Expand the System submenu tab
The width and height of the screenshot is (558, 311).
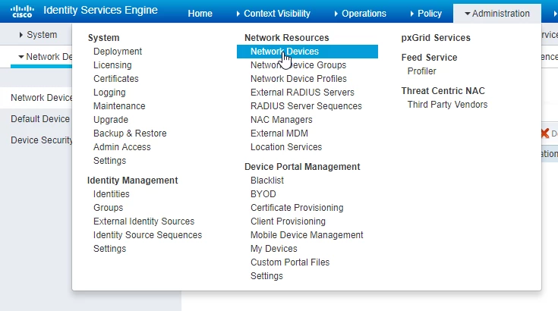click(38, 35)
